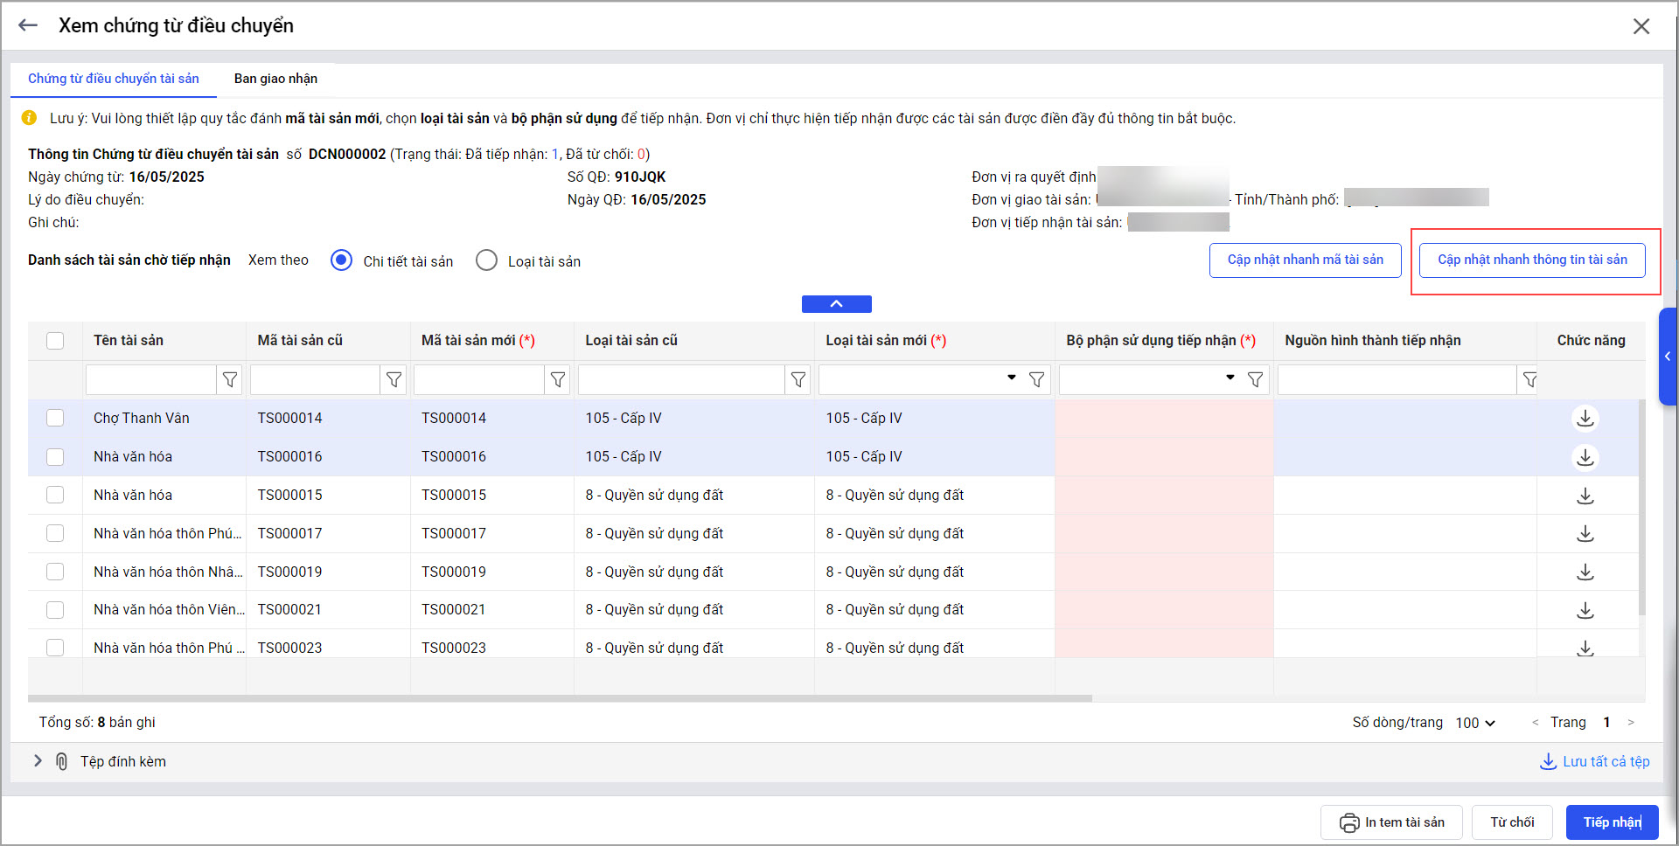
Task: Switch to the Ban giao nhận tab
Action: [x=275, y=79]
